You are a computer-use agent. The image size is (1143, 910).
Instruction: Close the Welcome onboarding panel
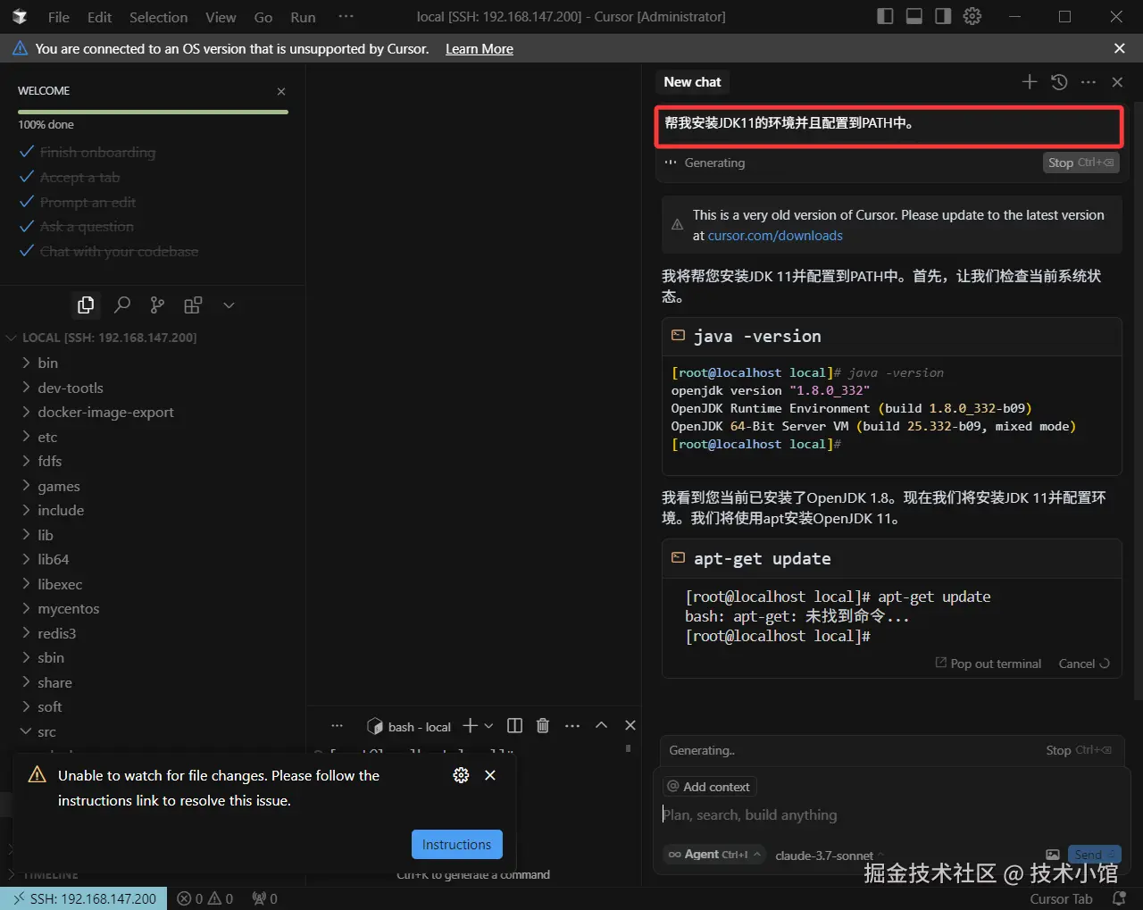[x=281, y=91]
